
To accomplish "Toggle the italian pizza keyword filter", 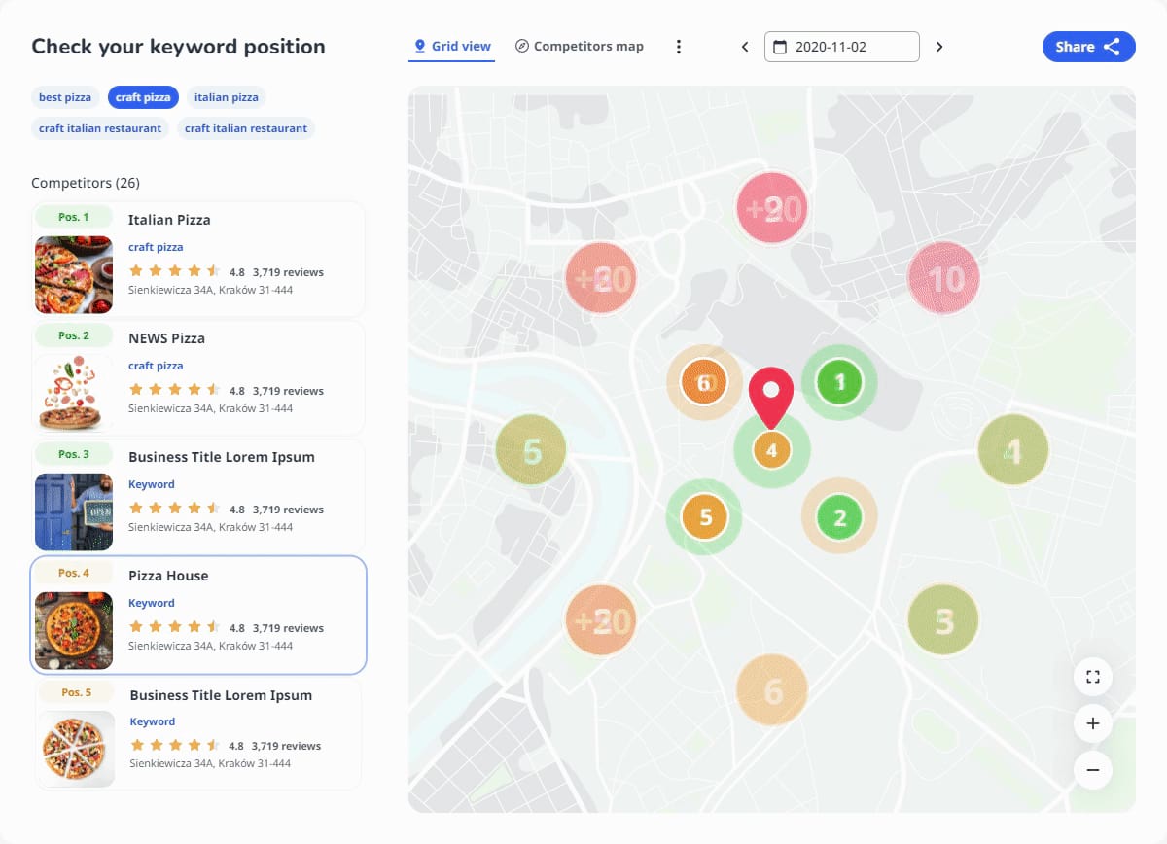I will click(226, 96).
